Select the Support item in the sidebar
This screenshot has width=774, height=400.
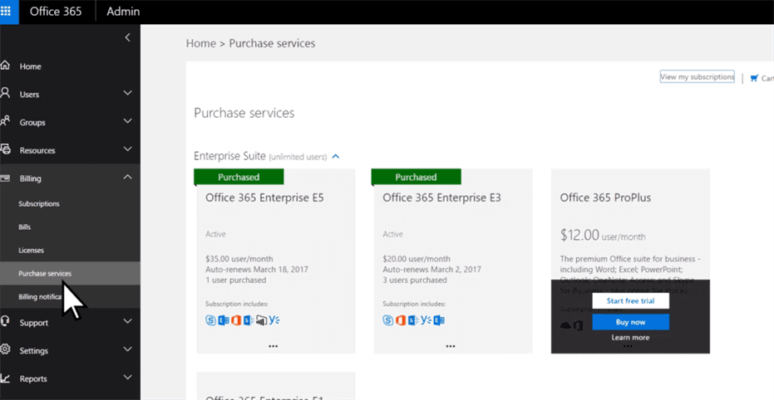(x=70, y=323)
